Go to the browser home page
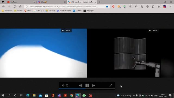174x98 pixels. (20, 7)
